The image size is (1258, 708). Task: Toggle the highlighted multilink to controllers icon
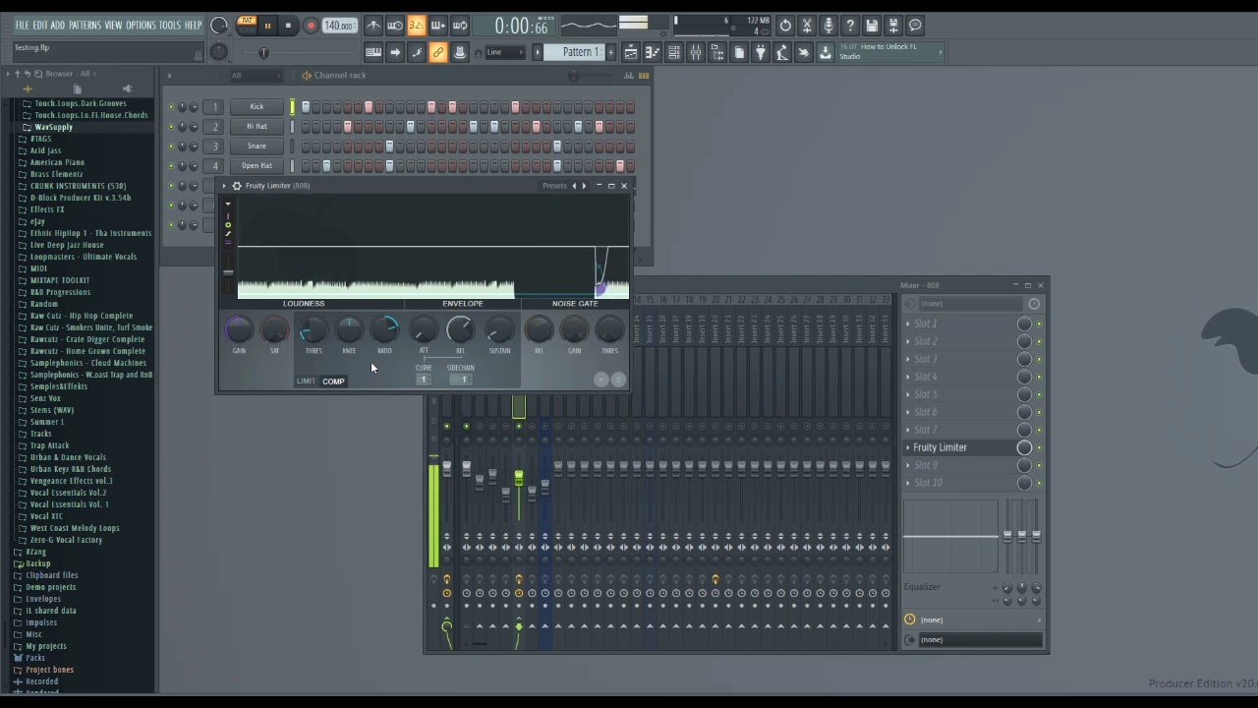pyautogui.click(x=438, y=52)
